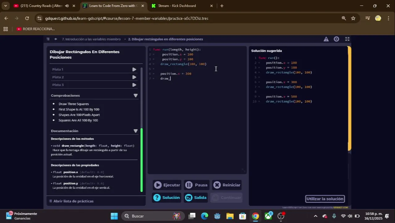Open the clock showing 10:58 p. m.
The height and width of the screenshot is (223, 395).
click(373, 216)
